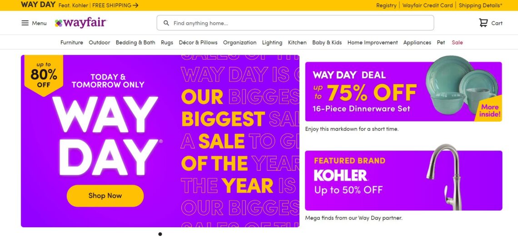Open the hamburger Menu icon
Image resolution: width=518 pixels, height=239 pixels.
(25, 23)
